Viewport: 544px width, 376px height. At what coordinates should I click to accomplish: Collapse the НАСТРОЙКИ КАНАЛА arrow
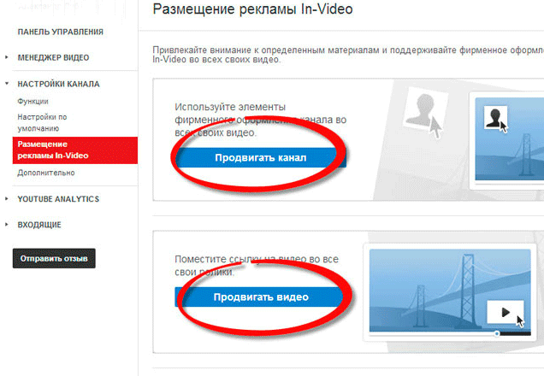pyautogui.click(x=7, y=84)
